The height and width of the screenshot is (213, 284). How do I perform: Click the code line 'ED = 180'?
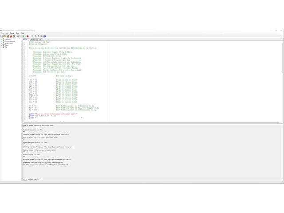[x=33, y=108]
